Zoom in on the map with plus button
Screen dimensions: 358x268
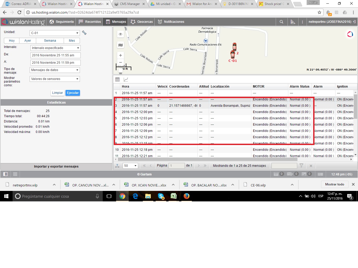[x=121, y=55]
